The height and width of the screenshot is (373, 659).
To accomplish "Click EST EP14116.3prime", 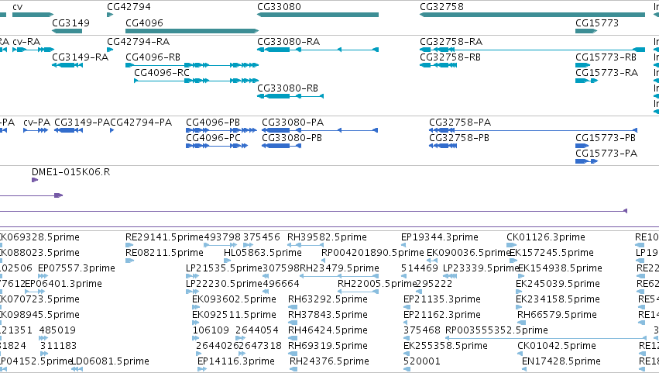I will (202, 369).
